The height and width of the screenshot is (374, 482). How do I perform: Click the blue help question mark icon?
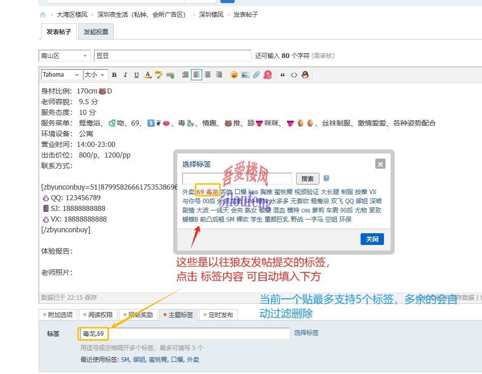(326, 178)
